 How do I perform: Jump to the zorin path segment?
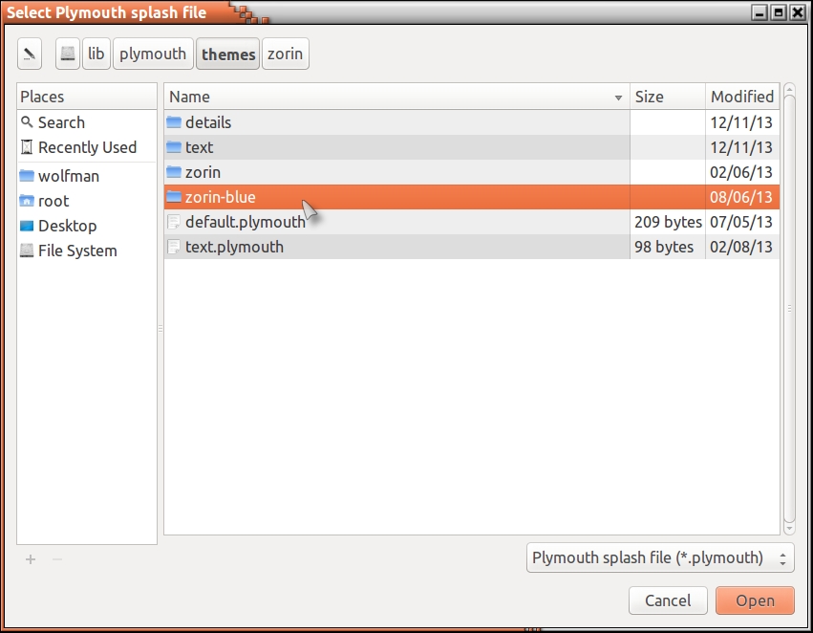click(x=285, y=54)
